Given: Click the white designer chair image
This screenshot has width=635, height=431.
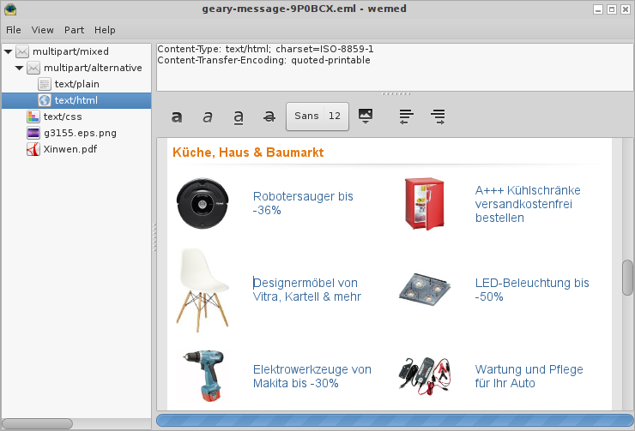Looking at the screenshot, I should [203, 290].
